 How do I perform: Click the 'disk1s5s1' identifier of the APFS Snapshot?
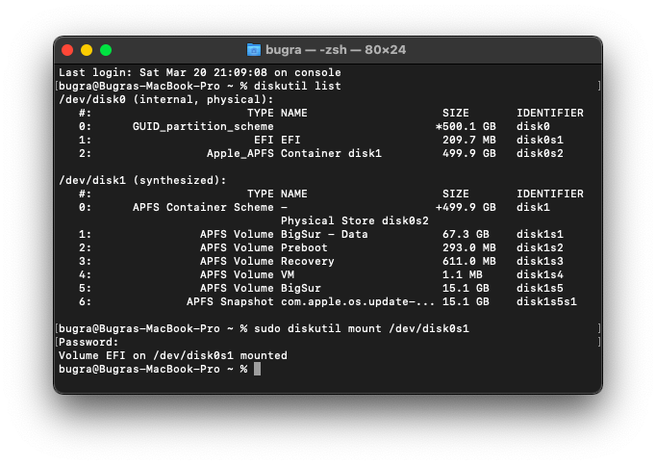[x=546, y=301]
